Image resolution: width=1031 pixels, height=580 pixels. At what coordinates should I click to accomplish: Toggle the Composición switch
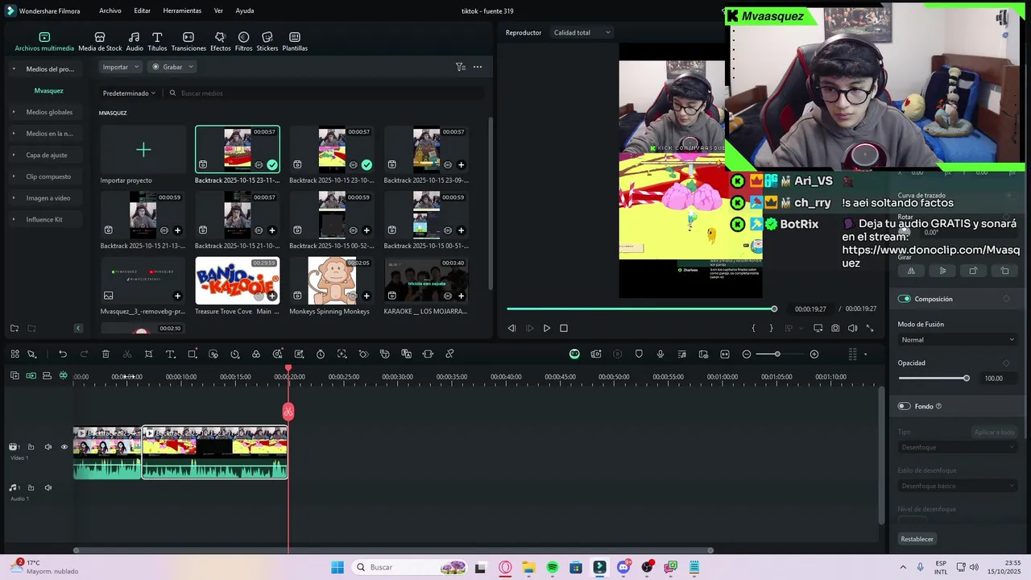click(904, 299)
